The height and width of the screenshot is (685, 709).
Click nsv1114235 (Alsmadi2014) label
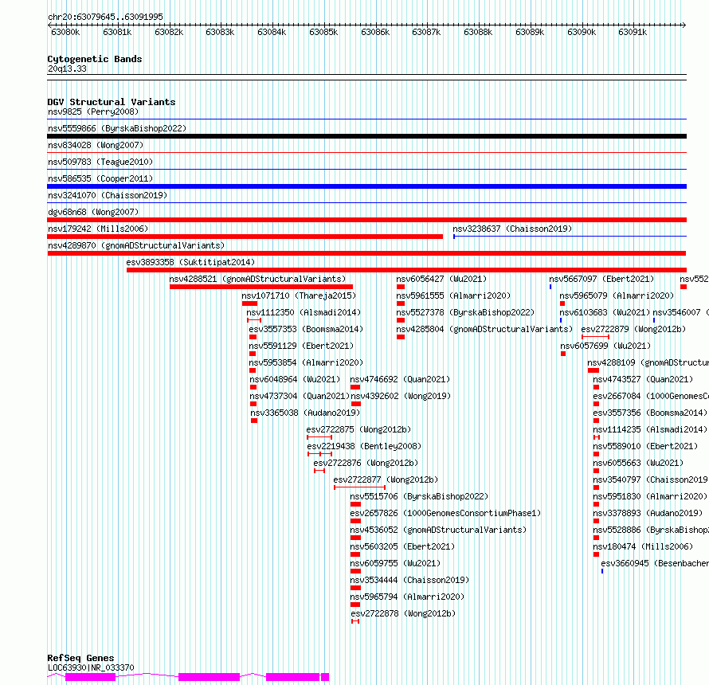pos(650,429)
